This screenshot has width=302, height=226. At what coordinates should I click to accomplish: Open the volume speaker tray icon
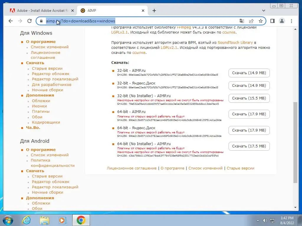pos(265,220)
